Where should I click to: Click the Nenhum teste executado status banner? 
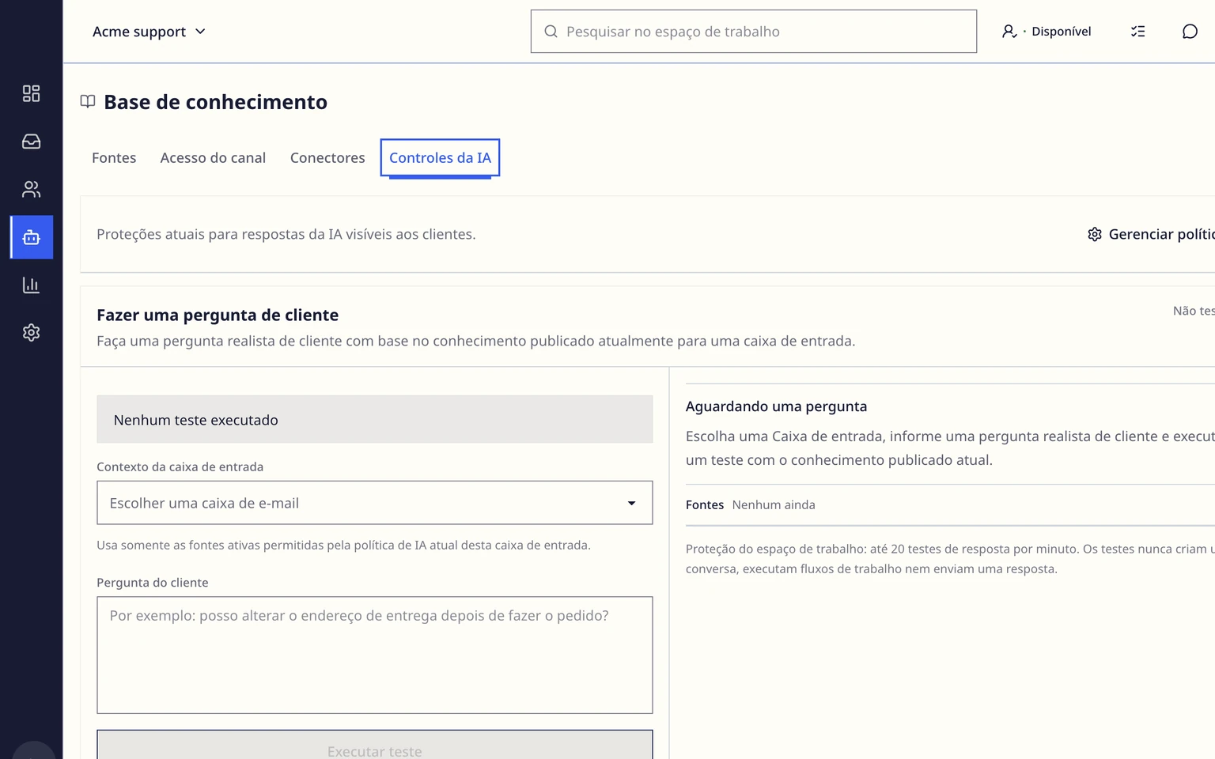[375, 419]
